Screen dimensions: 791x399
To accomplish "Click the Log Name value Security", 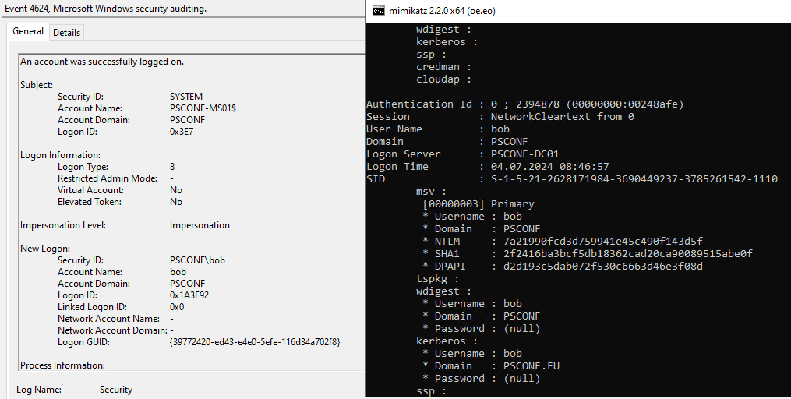I will 116,390.
